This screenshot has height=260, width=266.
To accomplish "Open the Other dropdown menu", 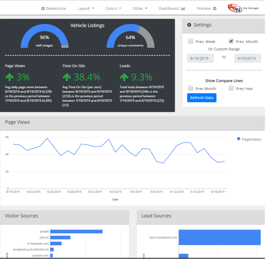I will coord(140,8).
